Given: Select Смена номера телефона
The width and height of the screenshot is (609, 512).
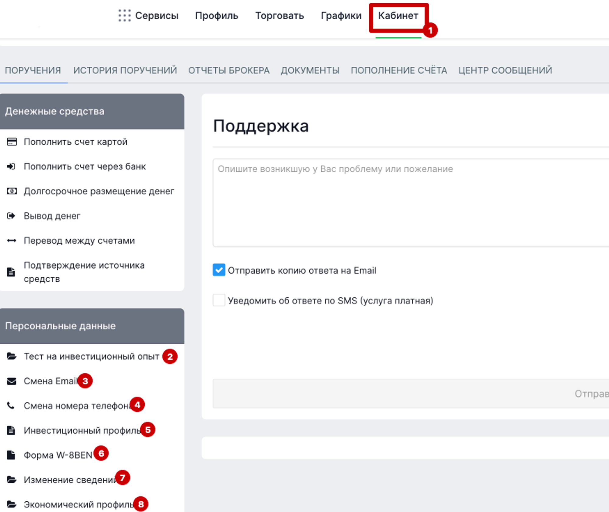Looking at the screenshot, I should 78,405.
